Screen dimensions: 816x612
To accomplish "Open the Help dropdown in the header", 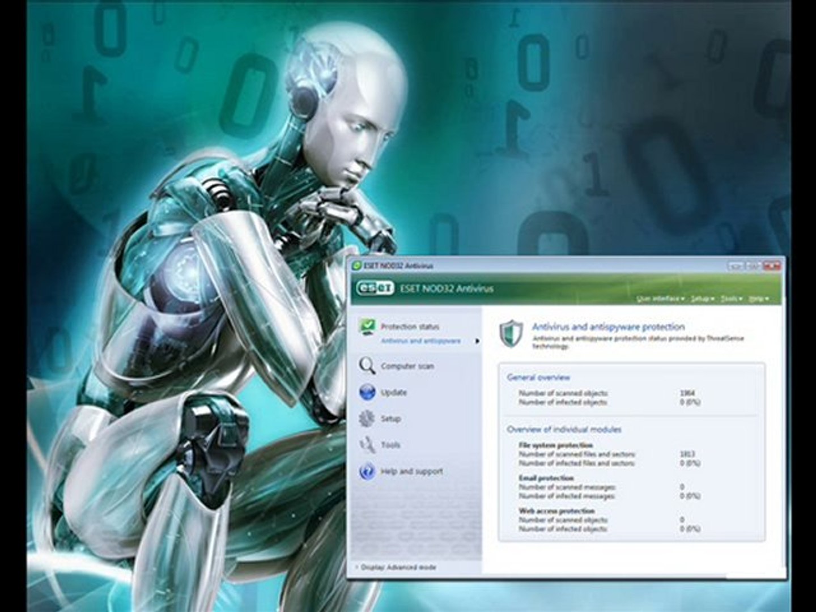I will pyautogui.click(x=759, y=299).
